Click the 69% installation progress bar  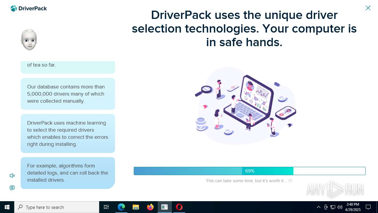(250, 171)
